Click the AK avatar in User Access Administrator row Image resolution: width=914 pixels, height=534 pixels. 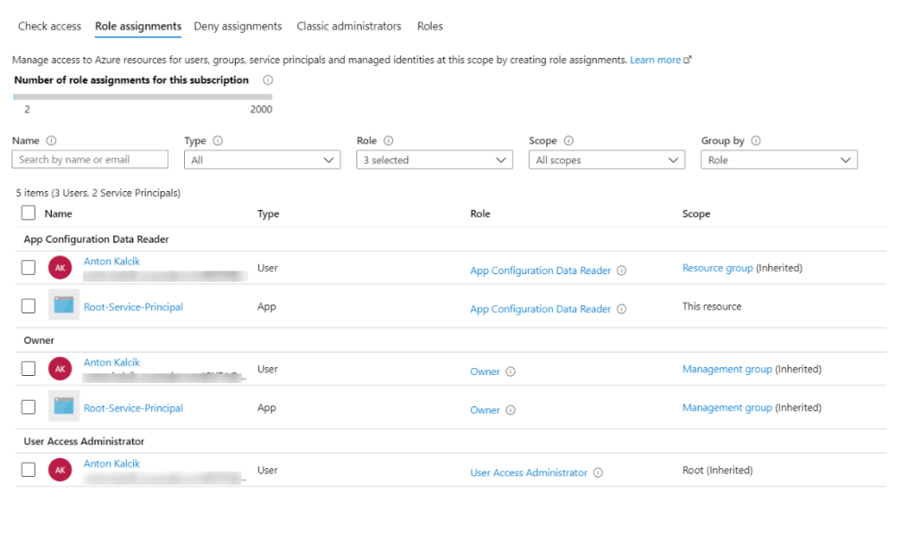coord(60,470)
